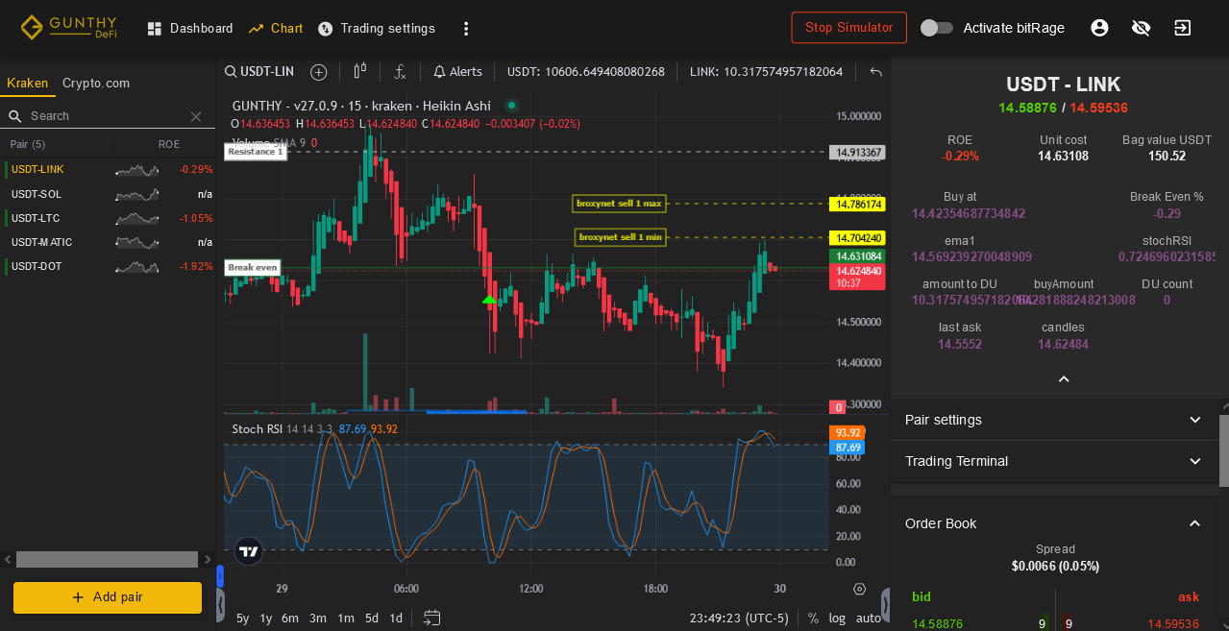Open the go-to-date calendar icon
This screenshot has height=631, width=1229.
pos(431,618)
